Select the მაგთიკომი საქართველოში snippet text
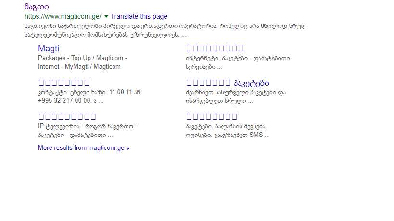 (165, 30)
